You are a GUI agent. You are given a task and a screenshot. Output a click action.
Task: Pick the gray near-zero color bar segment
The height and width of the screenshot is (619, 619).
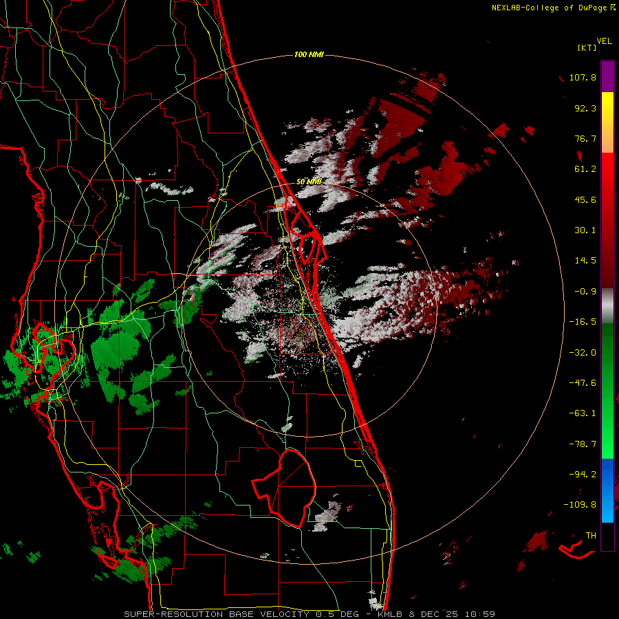click(607, 306)
